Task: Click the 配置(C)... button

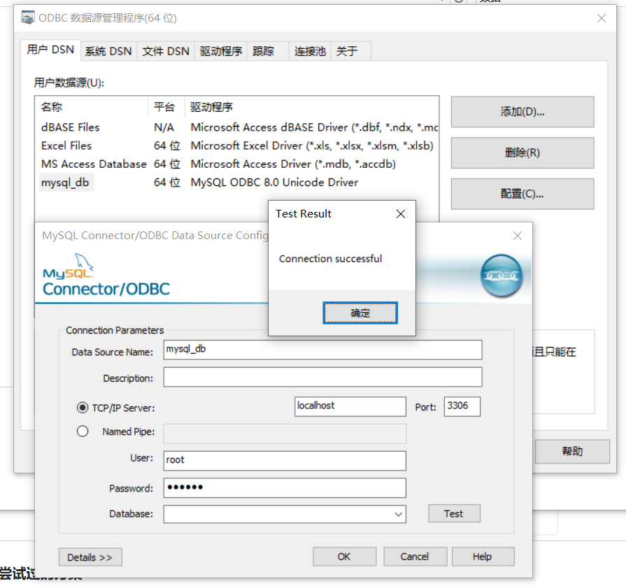Action: [x=522, y=194]
